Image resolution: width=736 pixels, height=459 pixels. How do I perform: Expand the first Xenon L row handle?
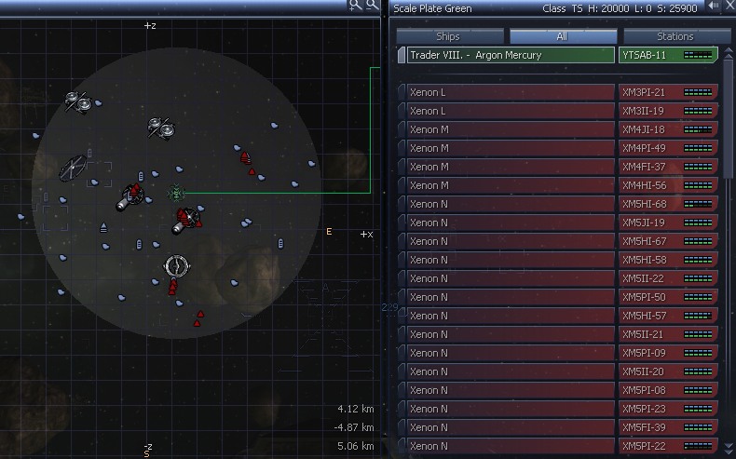[402, 92]
